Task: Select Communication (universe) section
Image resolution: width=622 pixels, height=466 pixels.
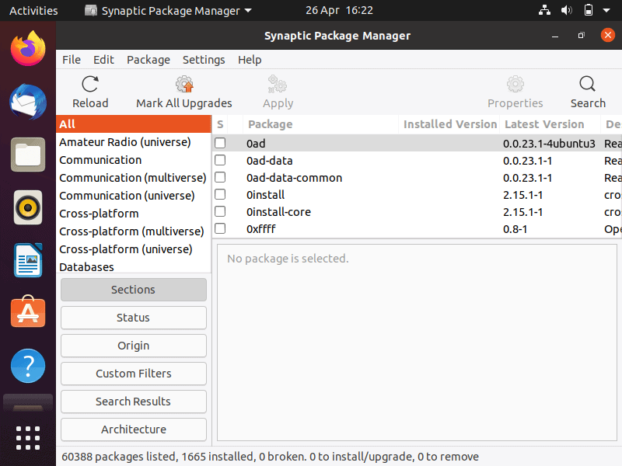Action: (134, 196)
